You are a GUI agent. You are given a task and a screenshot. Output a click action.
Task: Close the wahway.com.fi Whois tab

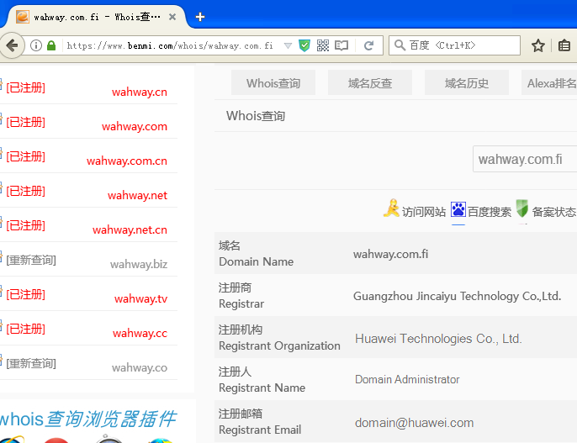coord(172,17)
